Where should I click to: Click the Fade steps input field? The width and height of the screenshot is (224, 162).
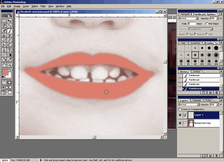tap(192, 24)
